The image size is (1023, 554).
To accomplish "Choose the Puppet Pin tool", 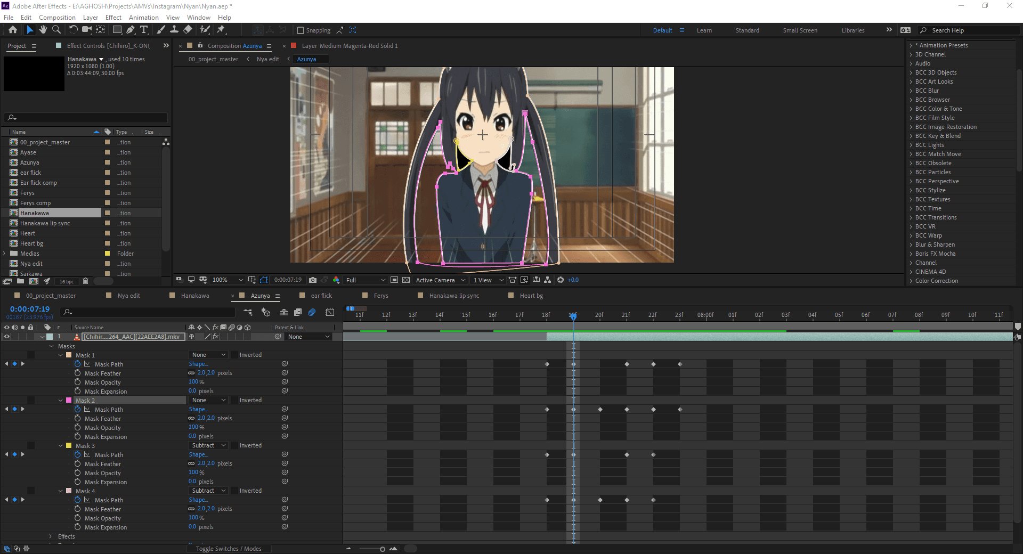I will 220,30.
